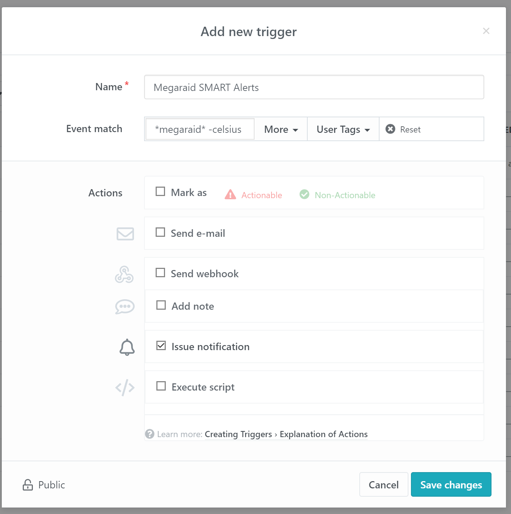Select the Execute script code icon
This screenshot has height=514, width=511.
[124, 387]
